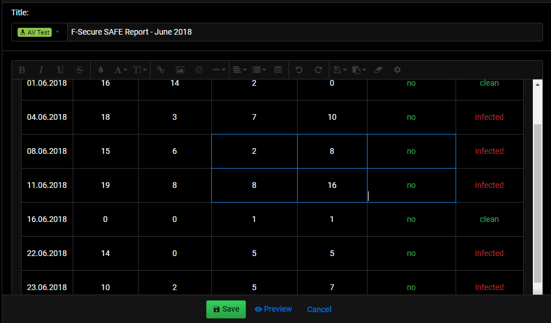Open the text alignment dropdown
Image resolution: width=551 pixels, height=323 pixels.
coord(240,70)
